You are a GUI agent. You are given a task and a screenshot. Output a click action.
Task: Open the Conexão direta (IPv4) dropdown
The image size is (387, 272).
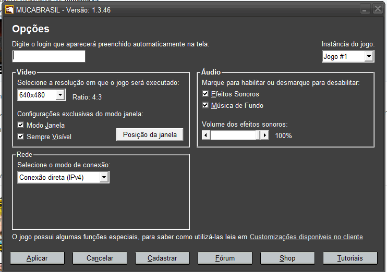[104, 178]
